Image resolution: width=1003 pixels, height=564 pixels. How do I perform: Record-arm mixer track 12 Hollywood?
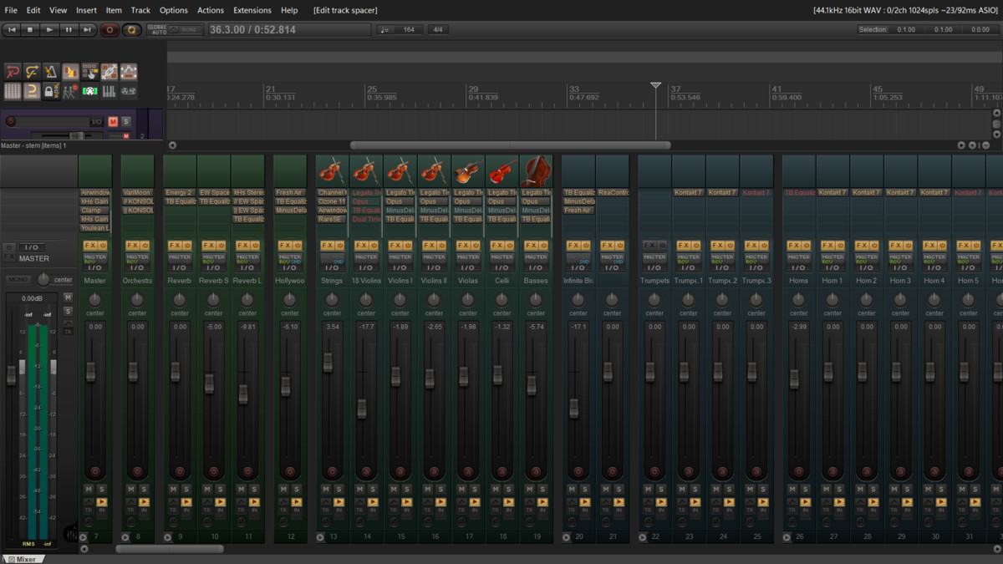(290, 472)
